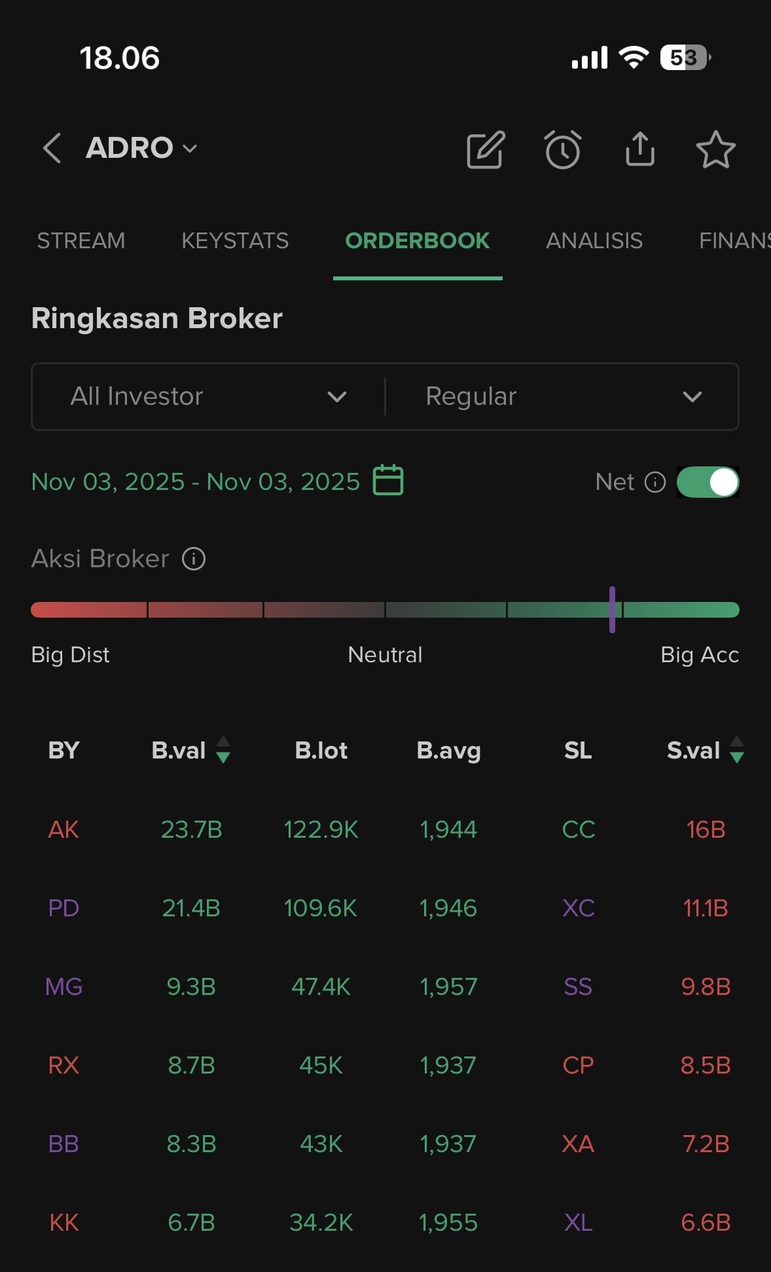
Task: Tap the share icon
Action: point(639,149)
